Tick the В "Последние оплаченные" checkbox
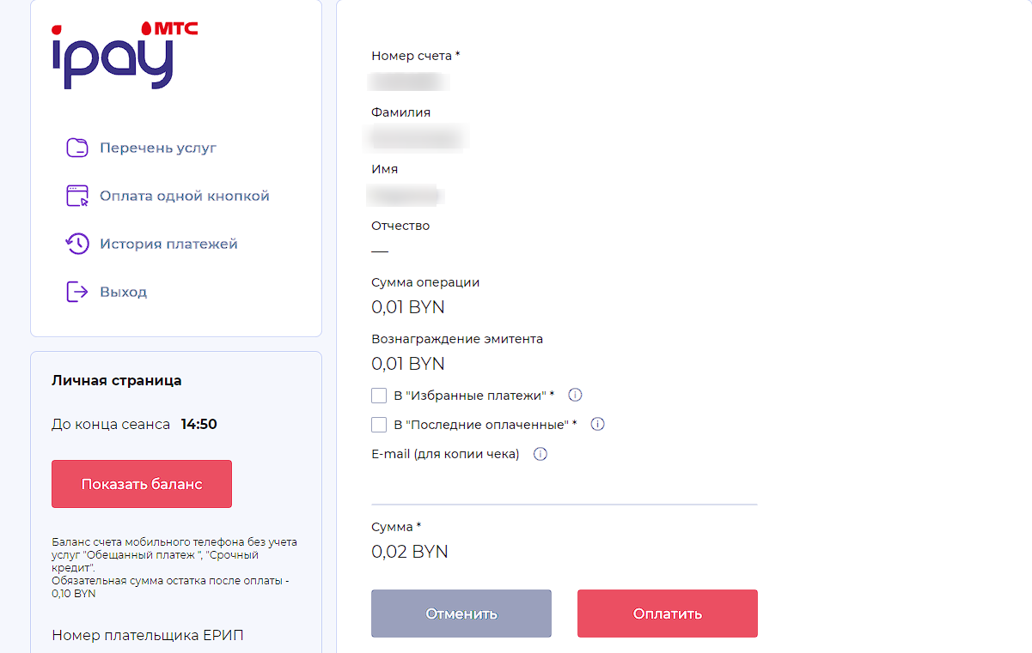The height and width of the screenshot is (653, 1032). pyautogui.click(x=379, y=425)
